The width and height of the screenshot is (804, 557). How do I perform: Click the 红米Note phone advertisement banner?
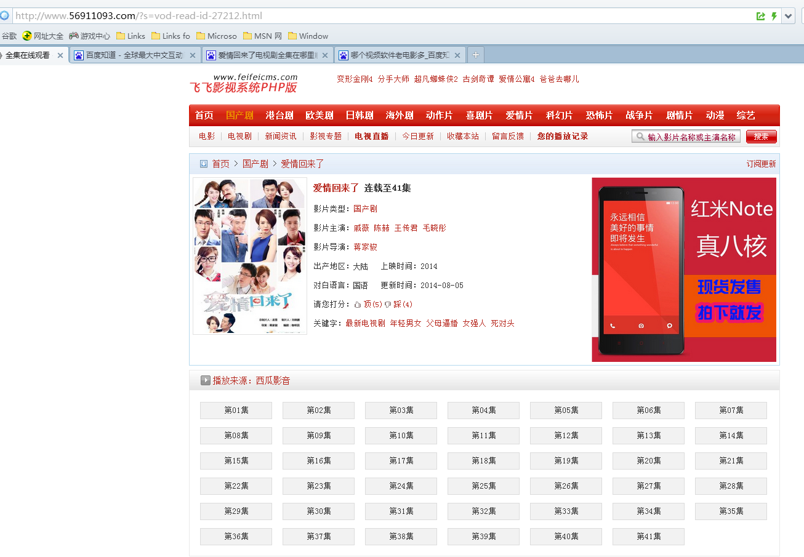[684, 270]
